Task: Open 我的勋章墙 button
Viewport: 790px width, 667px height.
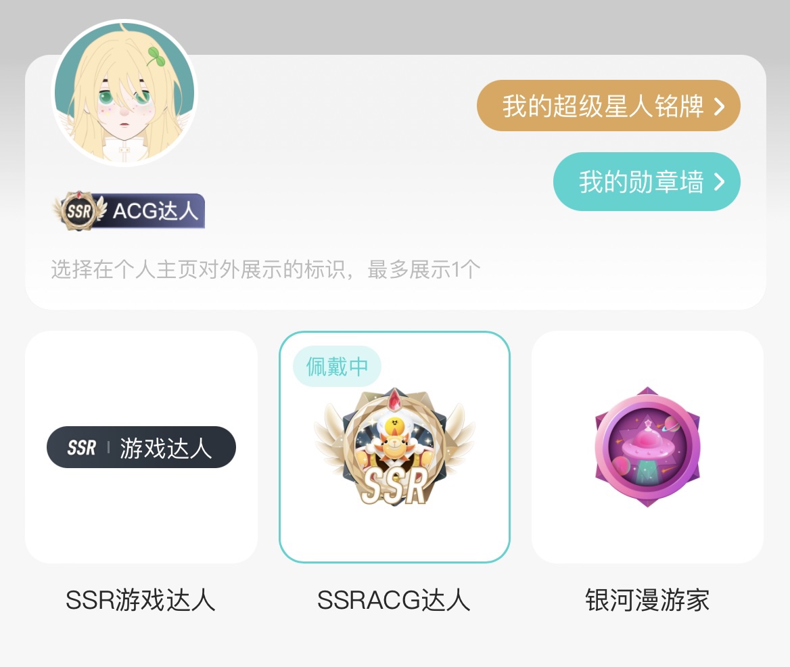Action: pyautogui.click(x=647, y=181)
